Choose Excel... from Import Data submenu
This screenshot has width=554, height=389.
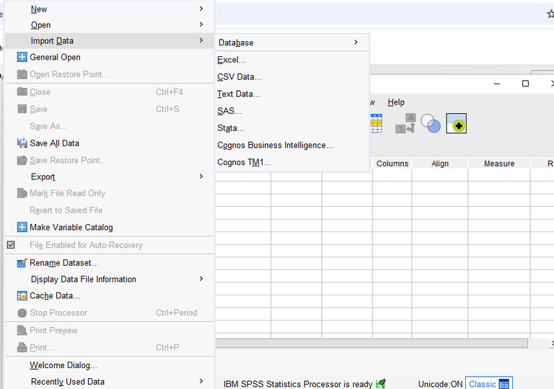(232, 60)
